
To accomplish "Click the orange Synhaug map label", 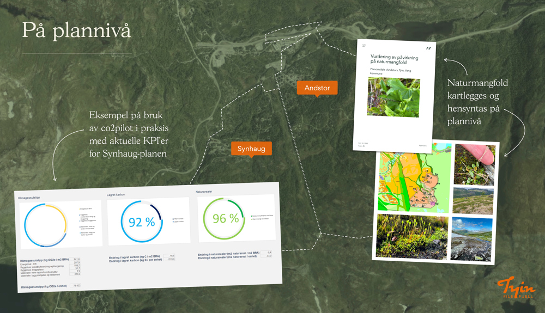I will 251,149.
